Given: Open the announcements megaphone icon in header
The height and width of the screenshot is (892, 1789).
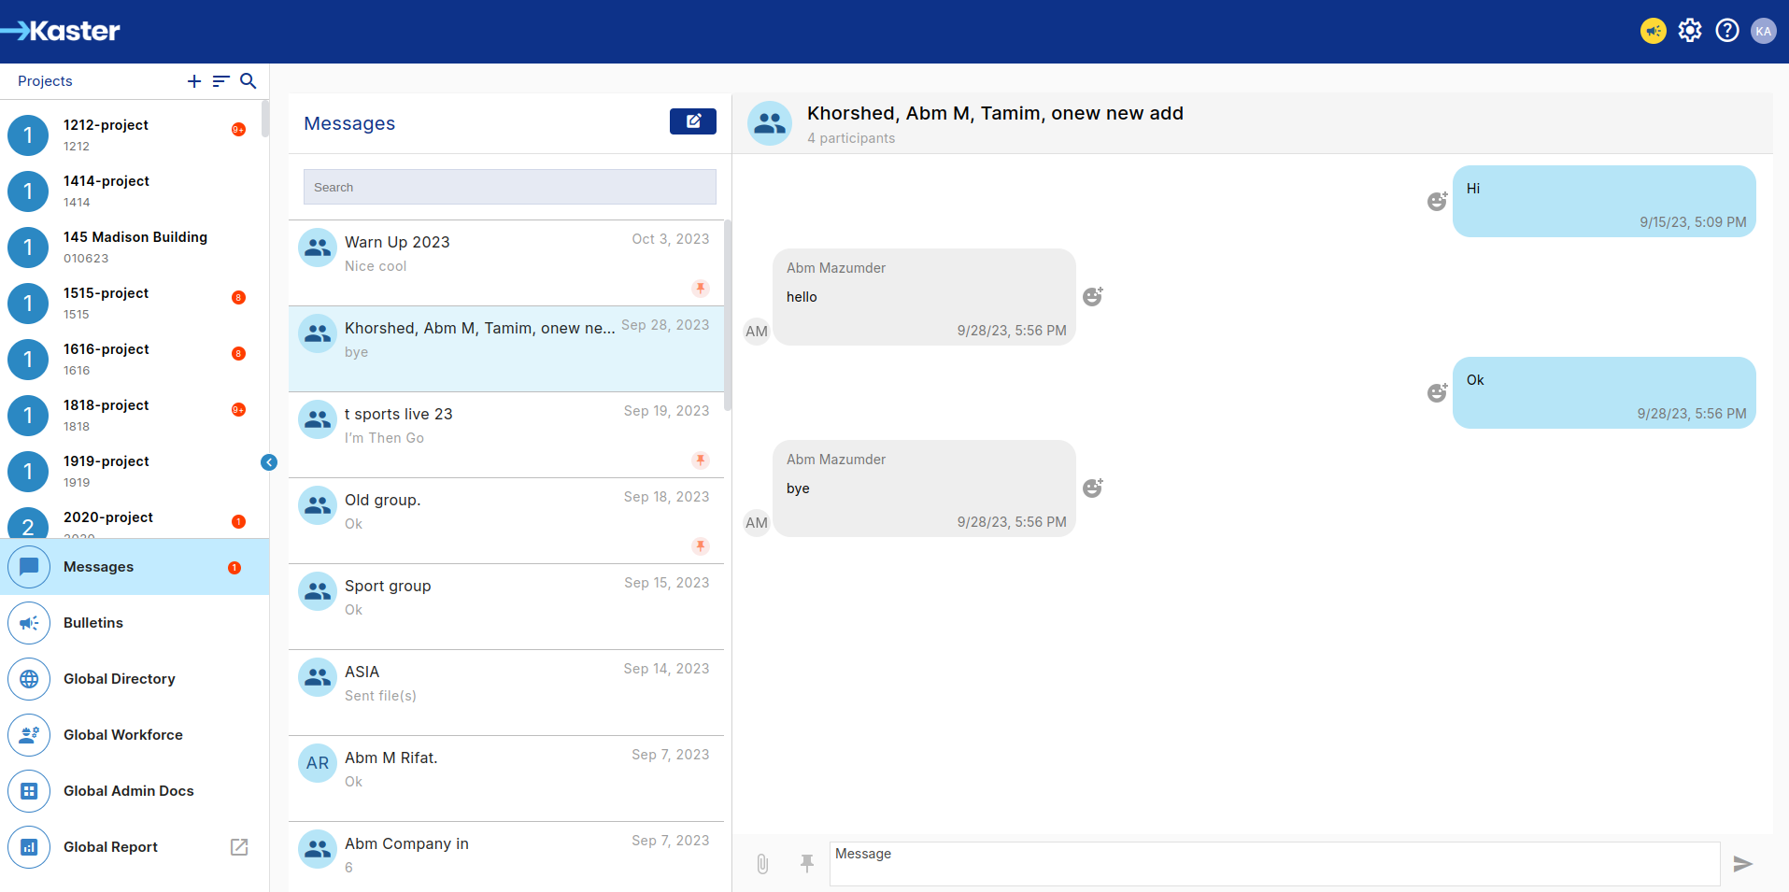Looking at the screenshot, I should pyautogui.click(x=1653, y=31).
